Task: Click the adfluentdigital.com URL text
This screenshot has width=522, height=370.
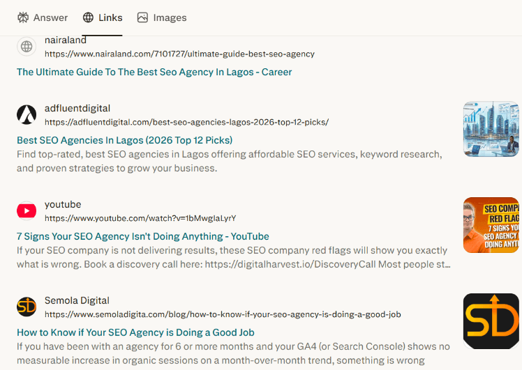Action: pos(187,123)
